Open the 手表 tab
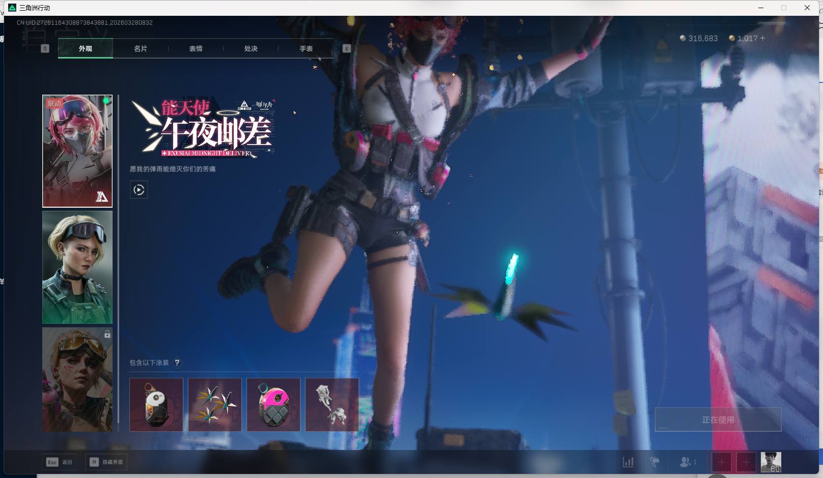 306,48
